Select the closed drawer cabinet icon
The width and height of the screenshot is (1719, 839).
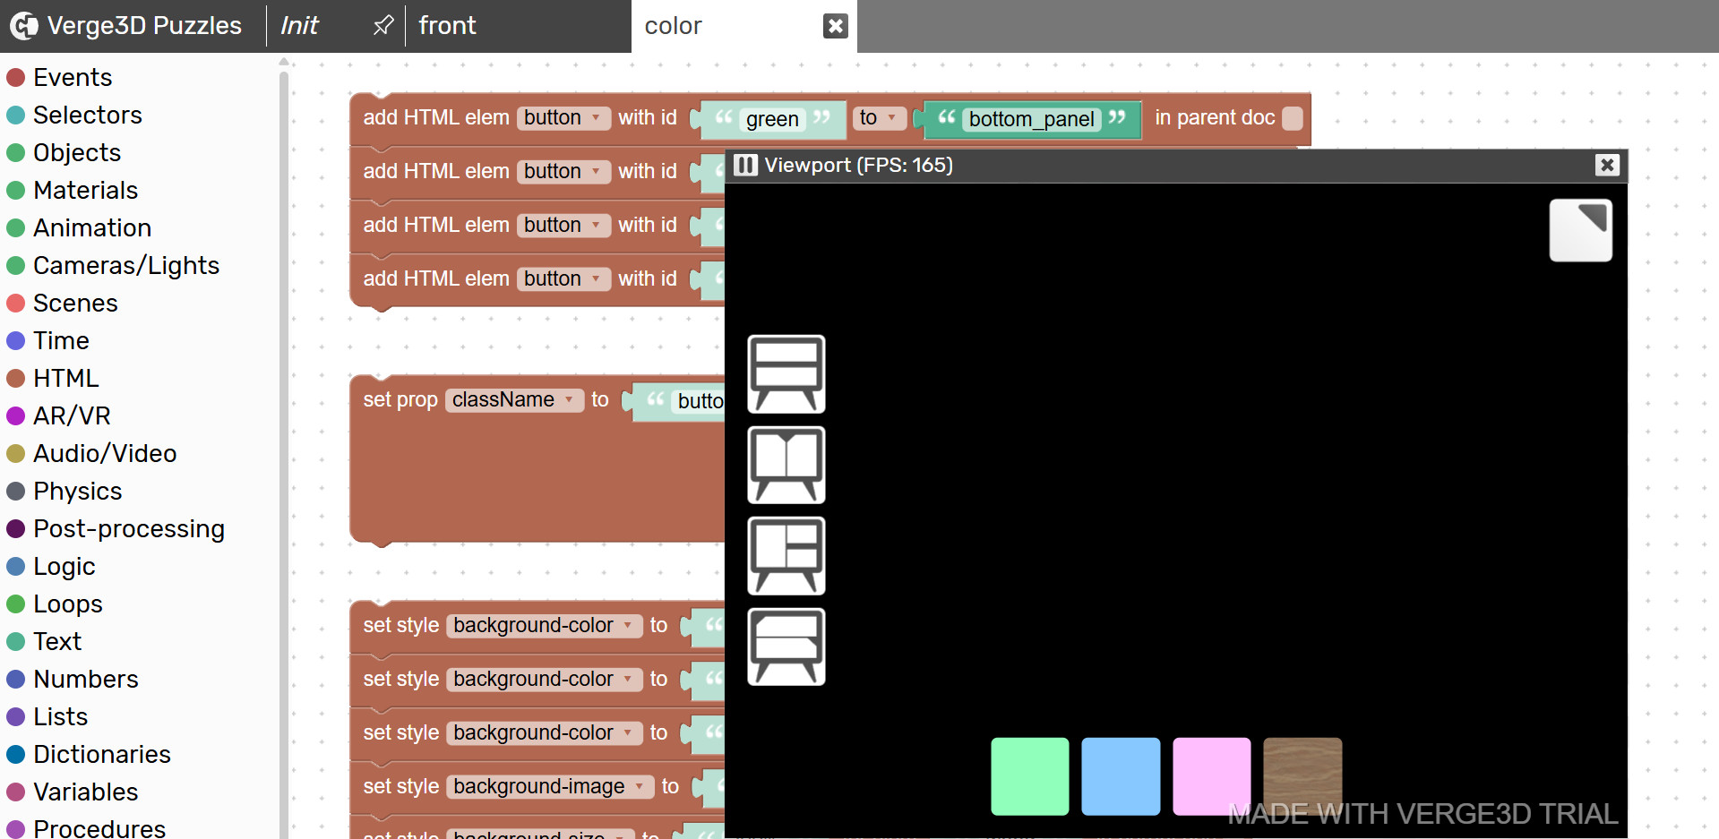[786, 374]
